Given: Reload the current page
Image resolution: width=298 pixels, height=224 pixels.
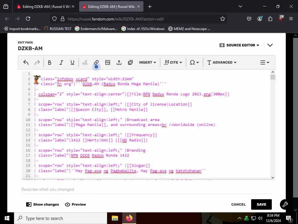Looking at the screenshot, I should coord(28,19).
